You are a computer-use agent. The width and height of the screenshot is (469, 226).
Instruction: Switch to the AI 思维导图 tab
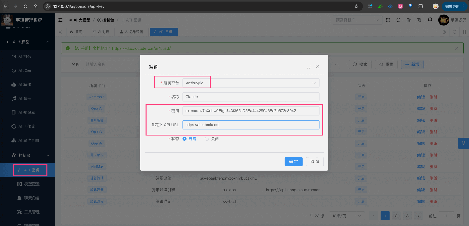pyautogui.click(x=131, y=32)
